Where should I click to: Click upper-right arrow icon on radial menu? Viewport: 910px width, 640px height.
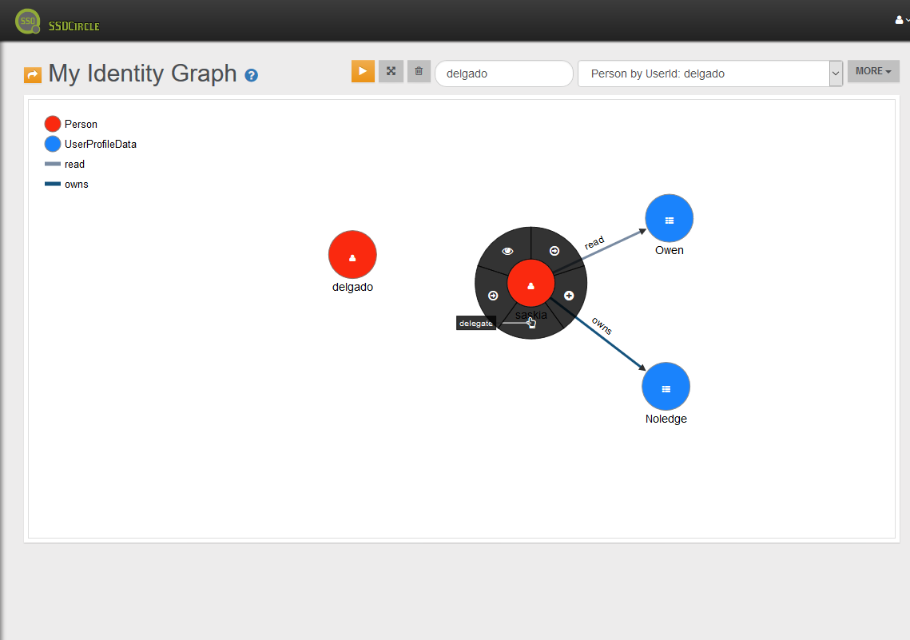tap(554, 251)
